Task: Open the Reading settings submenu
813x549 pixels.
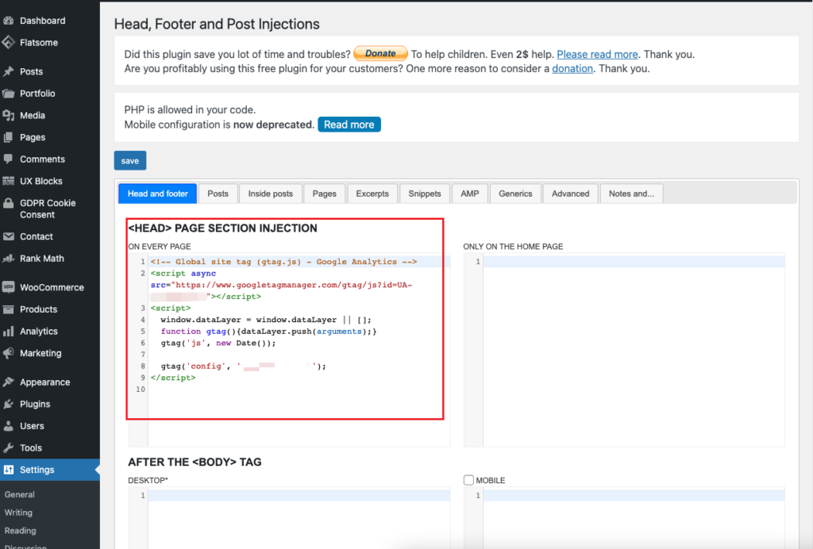Action: [x=20, y=531]
